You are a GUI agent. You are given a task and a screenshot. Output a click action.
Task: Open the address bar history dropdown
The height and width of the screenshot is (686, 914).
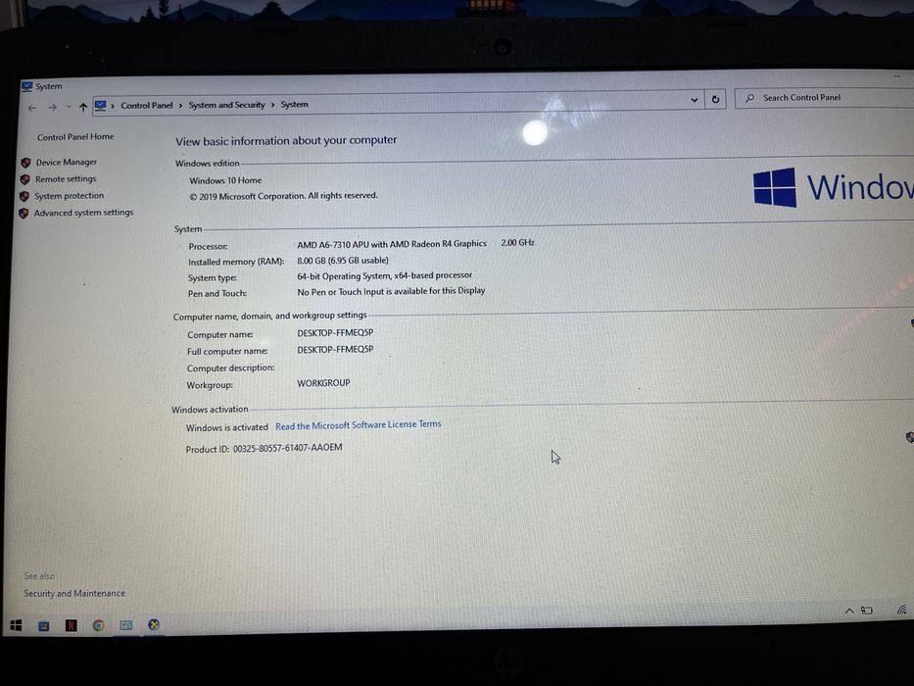695,100
